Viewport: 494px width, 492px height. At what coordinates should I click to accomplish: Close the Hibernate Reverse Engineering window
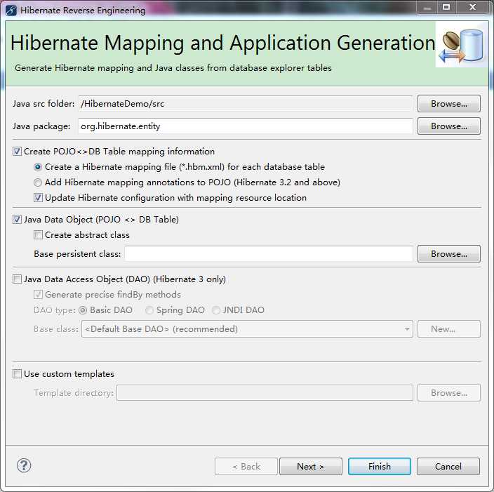[x=472, y=7]
